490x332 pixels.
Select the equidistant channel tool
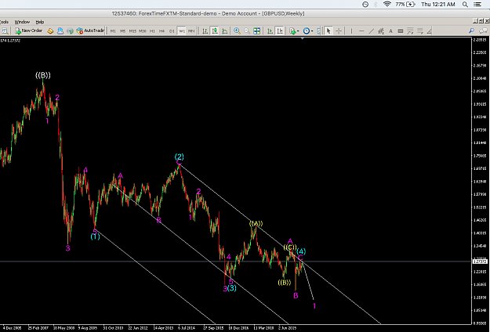(381, 31)
